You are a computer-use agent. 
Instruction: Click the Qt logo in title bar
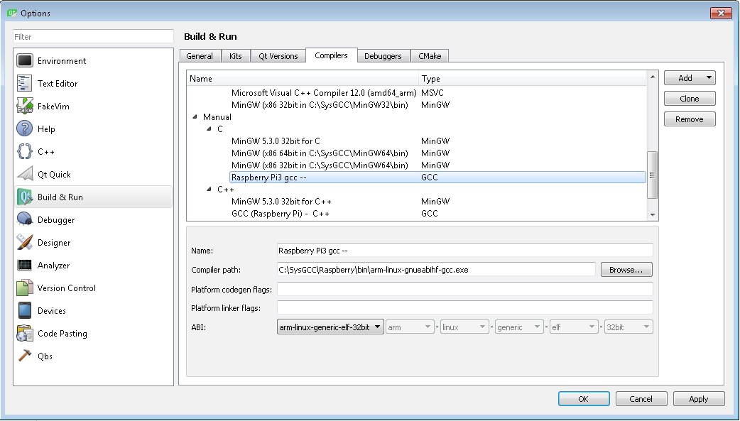click(12, 13)
